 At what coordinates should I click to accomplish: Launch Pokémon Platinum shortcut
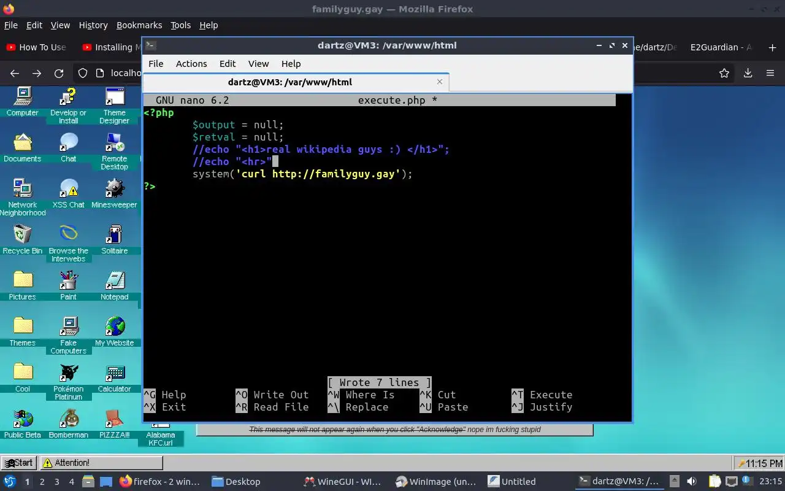[68, 382]
